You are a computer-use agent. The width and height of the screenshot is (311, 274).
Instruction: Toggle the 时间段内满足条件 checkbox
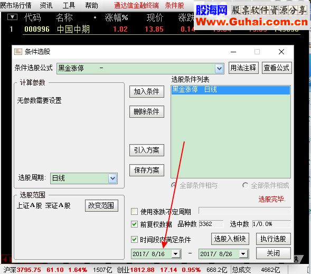[134, 239]
